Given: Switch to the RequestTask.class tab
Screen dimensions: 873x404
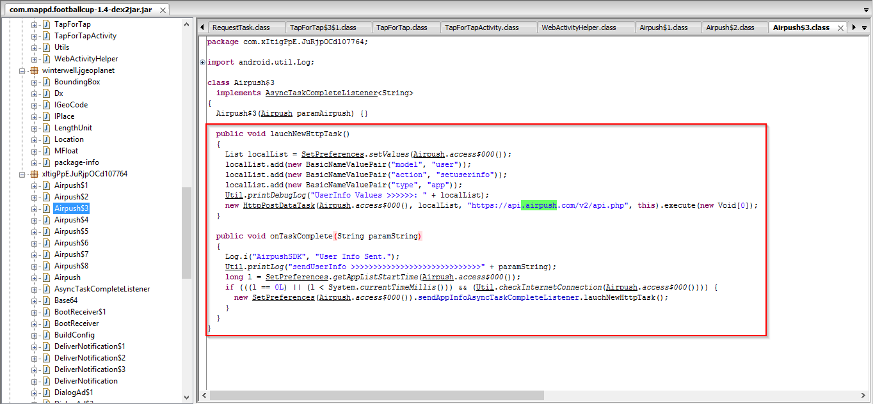Looking at the screenshot, I should pos(241,27).
